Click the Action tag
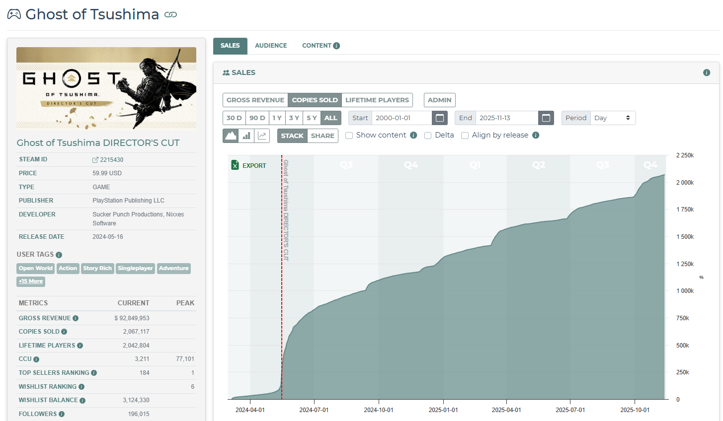Viewport: 723px width, 421px height. pos(68,268)
